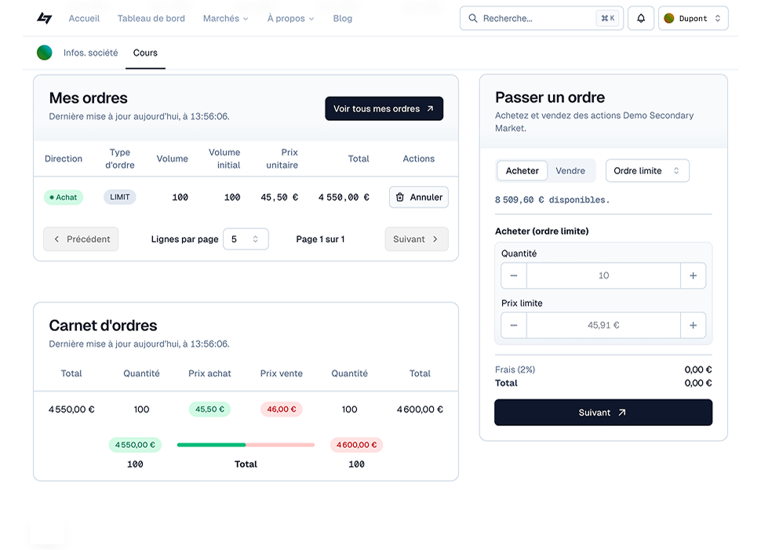Open the Marchés navigation dropdown

(x=225, y=18)
